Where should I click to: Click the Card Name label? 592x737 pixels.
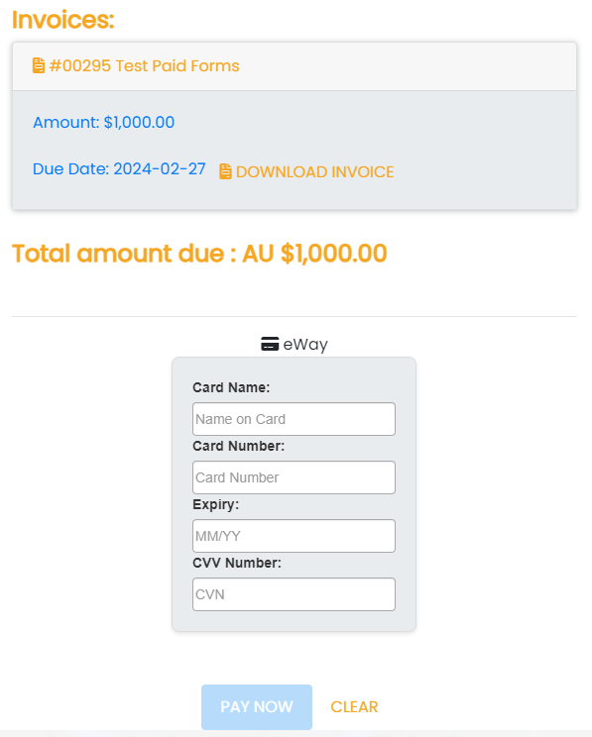[x=231, y=387]
